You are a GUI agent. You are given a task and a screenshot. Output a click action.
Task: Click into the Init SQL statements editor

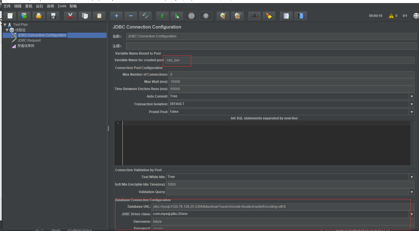(x=266, y=143)
